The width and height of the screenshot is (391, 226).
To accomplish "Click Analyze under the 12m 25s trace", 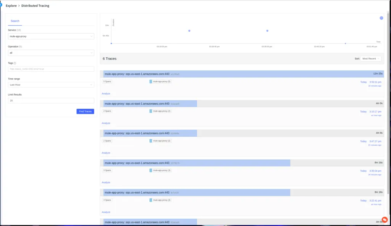I will pos(106,94).
